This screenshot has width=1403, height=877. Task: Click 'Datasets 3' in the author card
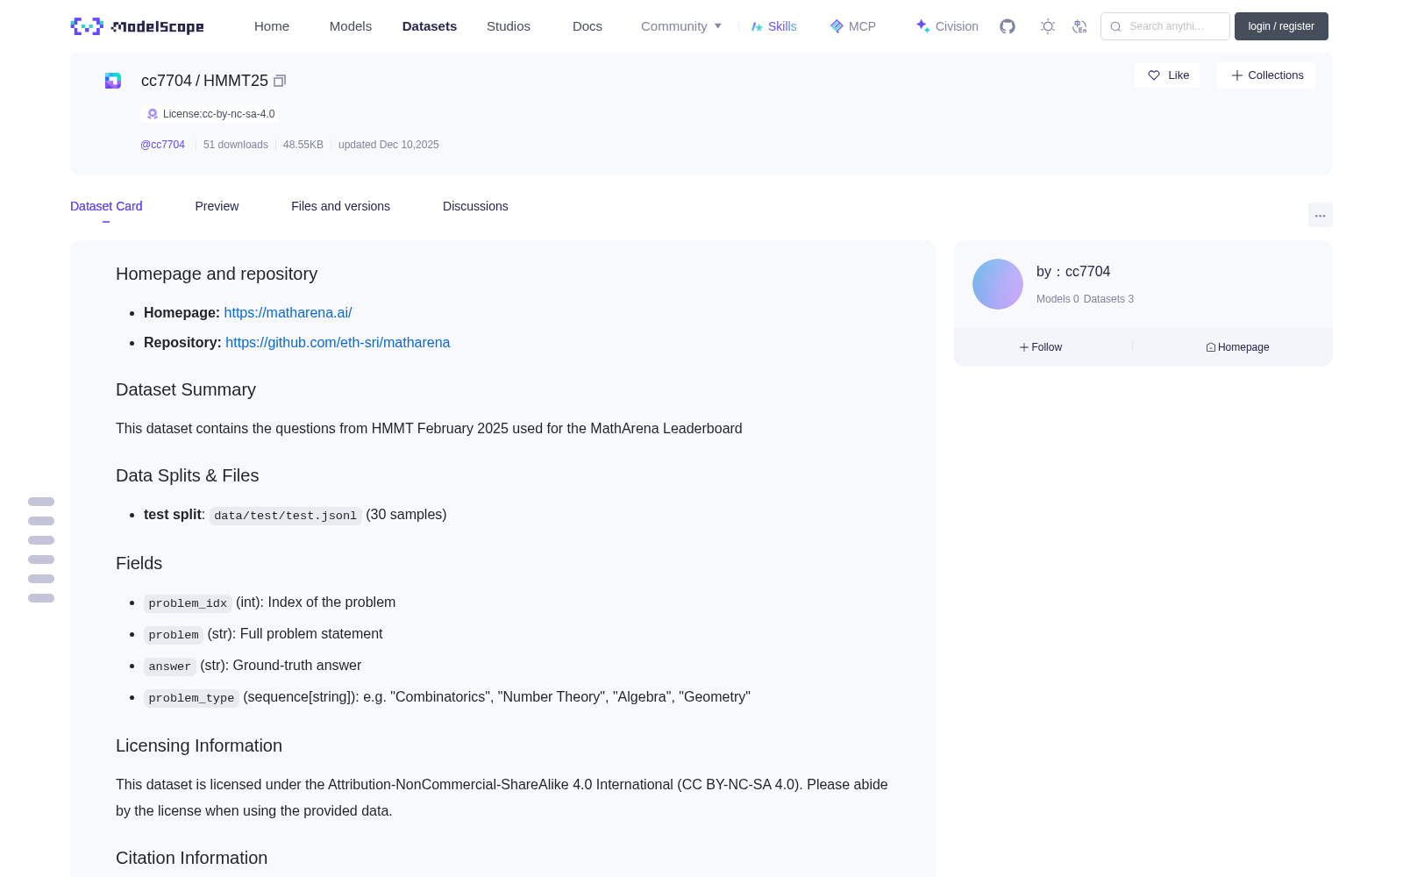(x=1108, y=299)
